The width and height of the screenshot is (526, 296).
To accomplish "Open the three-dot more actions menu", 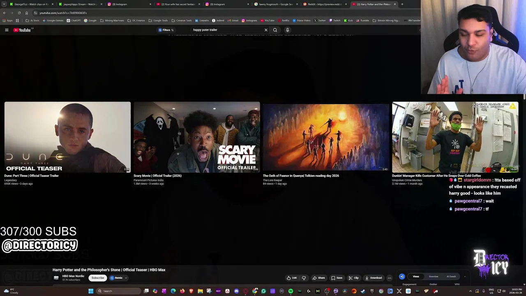I will pos(390,278).
